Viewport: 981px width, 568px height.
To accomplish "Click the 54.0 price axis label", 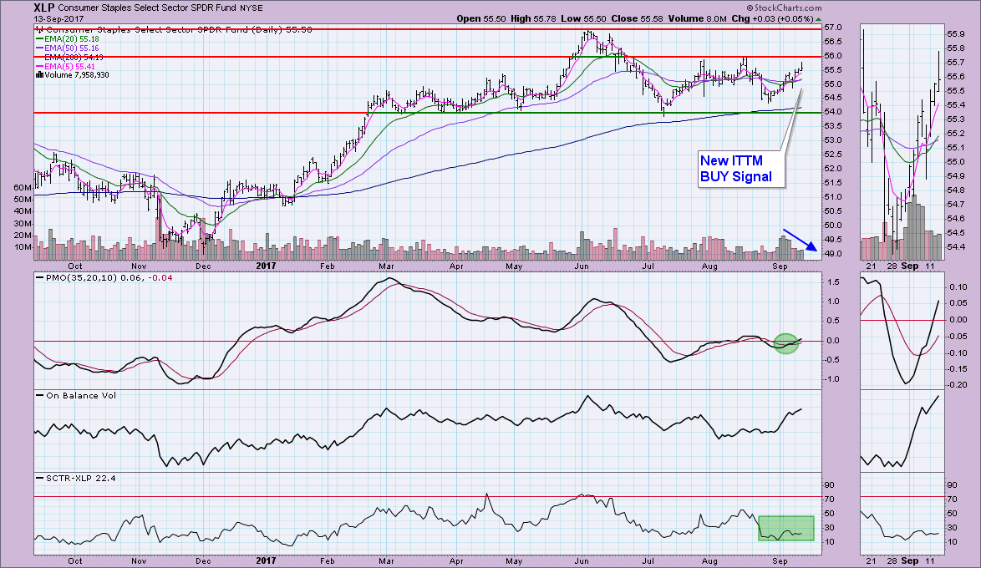I will [x=833, y=112].
